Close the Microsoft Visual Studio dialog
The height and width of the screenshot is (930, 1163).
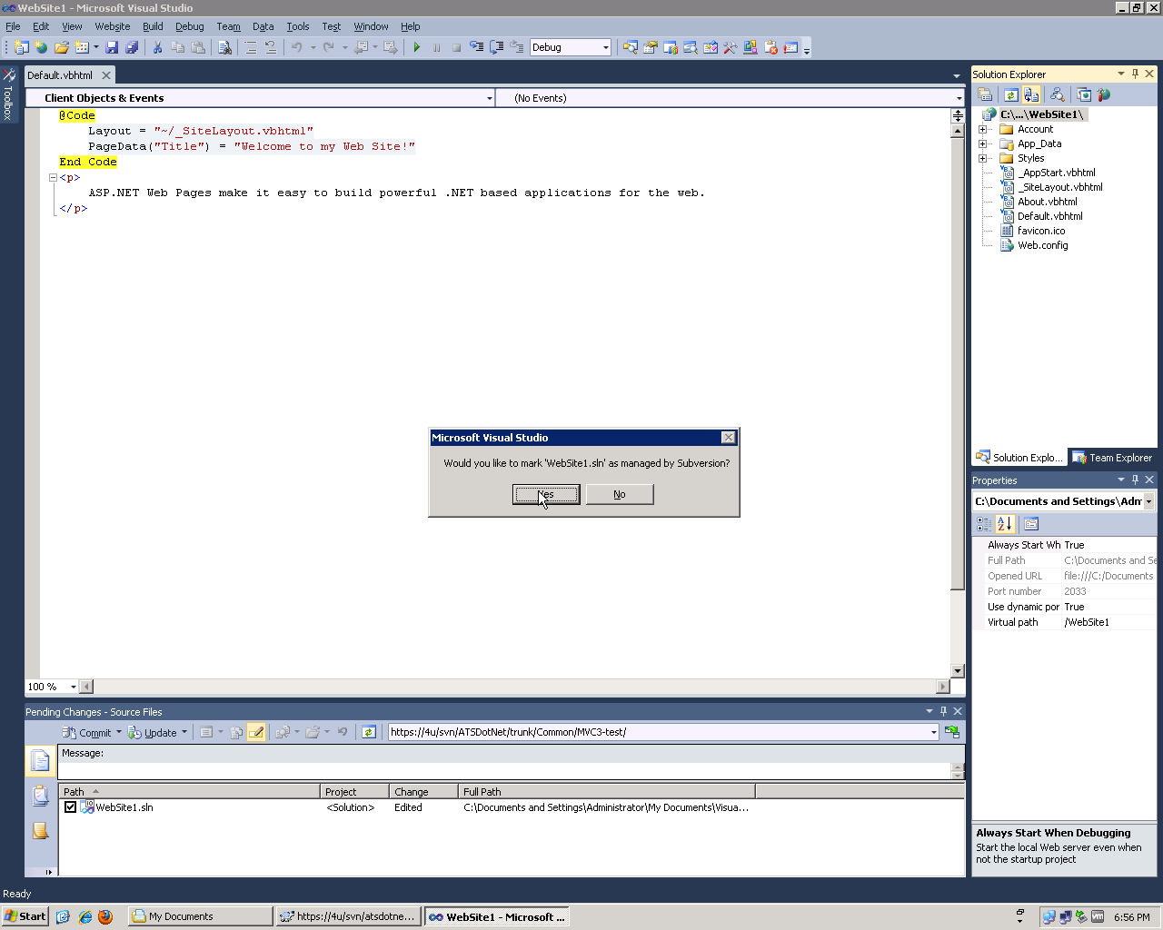[x=728, y=438]
